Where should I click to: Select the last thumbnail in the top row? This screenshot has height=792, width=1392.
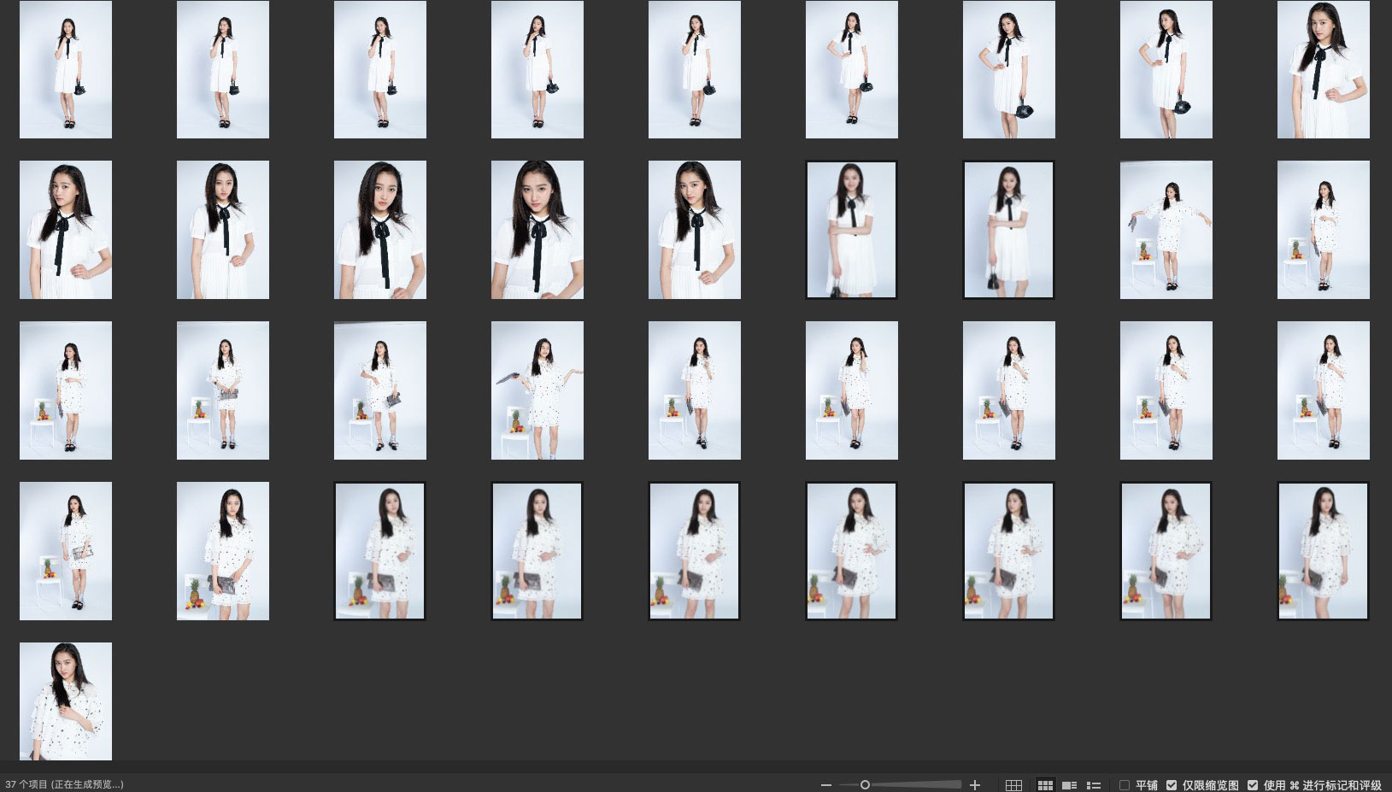tap(1323, 69)
